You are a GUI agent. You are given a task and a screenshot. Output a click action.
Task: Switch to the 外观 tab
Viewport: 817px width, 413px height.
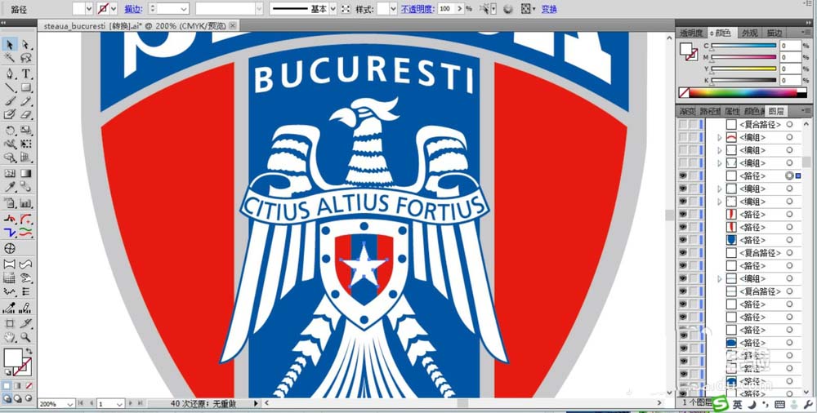750,33
